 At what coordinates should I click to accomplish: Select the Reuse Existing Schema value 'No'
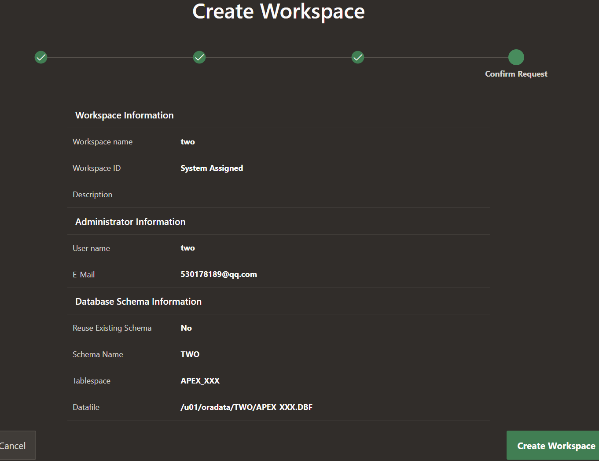coord(186,328)
